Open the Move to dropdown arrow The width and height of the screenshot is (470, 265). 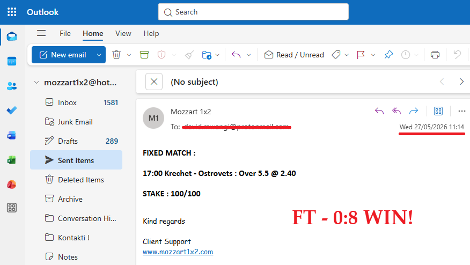[217, 55]
